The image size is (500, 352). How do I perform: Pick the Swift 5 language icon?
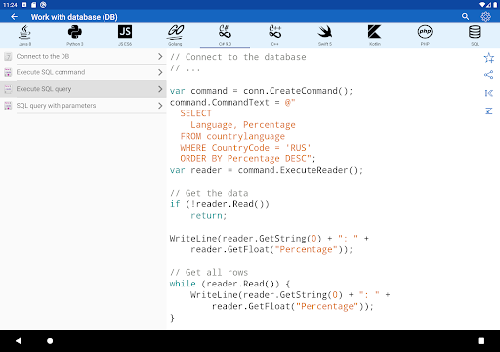point(325,35)
